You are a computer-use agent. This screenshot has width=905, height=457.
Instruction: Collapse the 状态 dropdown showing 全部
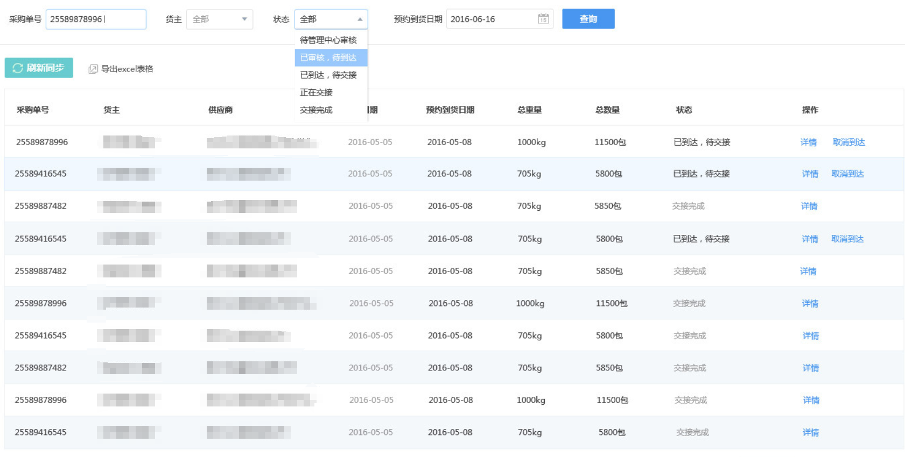point(331,19)
